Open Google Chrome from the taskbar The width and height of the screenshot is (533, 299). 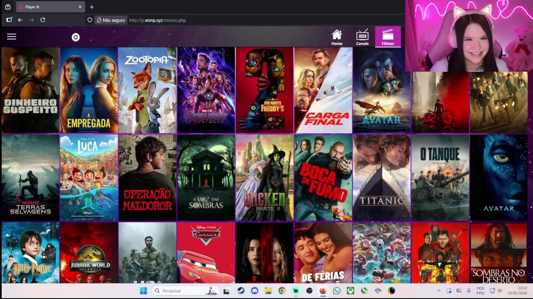[282, 291]
